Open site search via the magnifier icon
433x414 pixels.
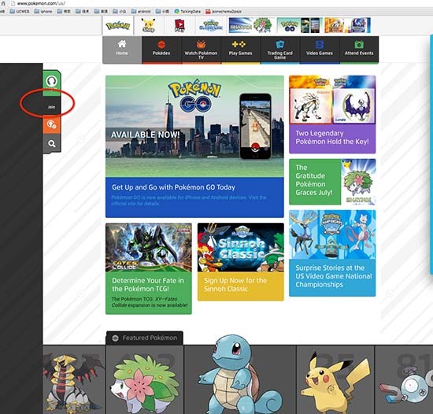tap(52, 143)
